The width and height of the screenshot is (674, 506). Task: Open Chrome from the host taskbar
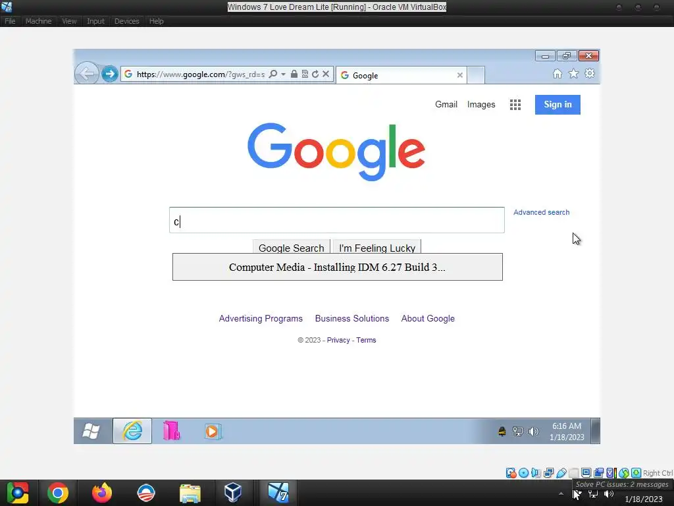(58, 493)
